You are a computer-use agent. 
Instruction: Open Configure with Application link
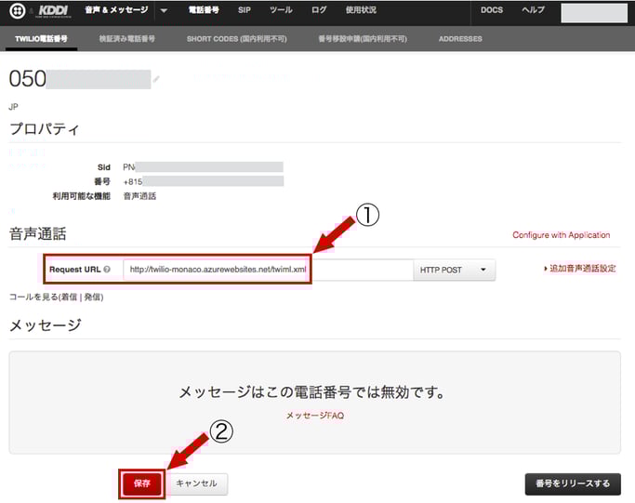point(561,235)
